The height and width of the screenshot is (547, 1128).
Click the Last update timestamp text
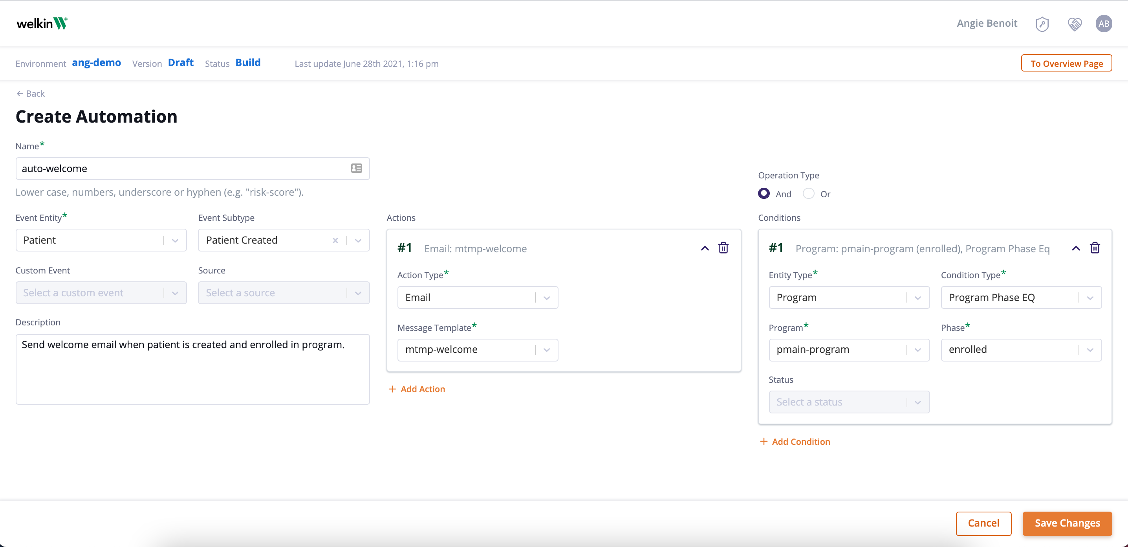[366, 64]
